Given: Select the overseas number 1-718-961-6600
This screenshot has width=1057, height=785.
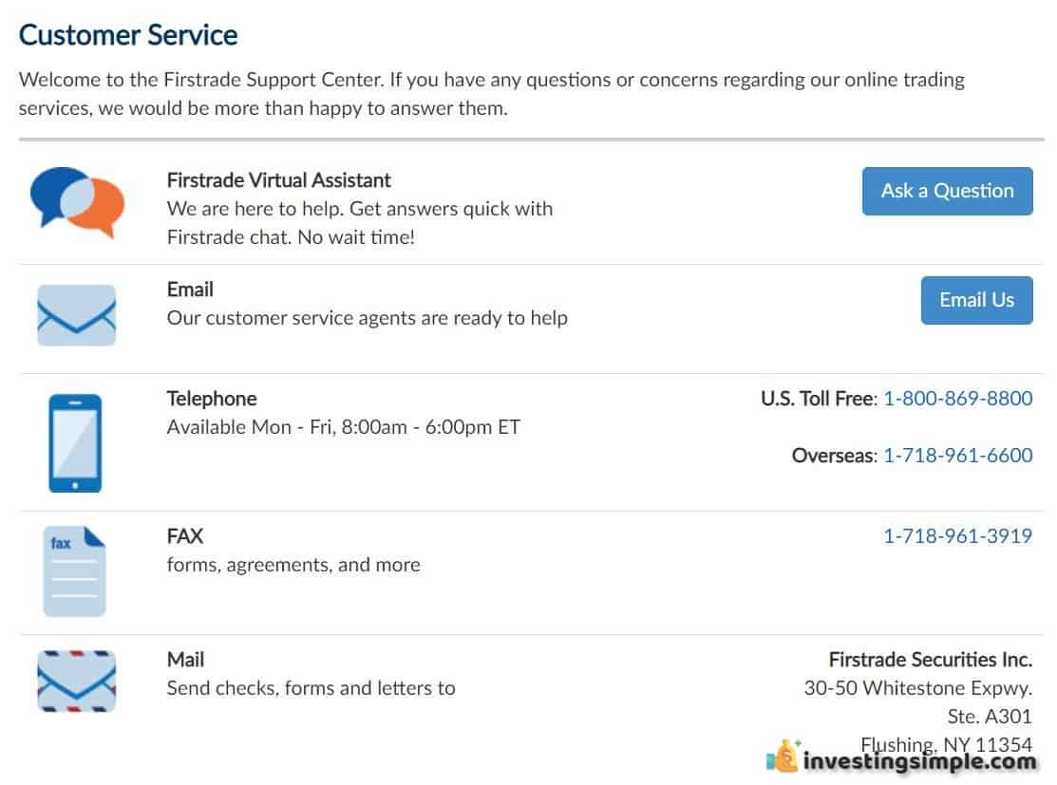Looking at the screenshot, I should (958, 456).
